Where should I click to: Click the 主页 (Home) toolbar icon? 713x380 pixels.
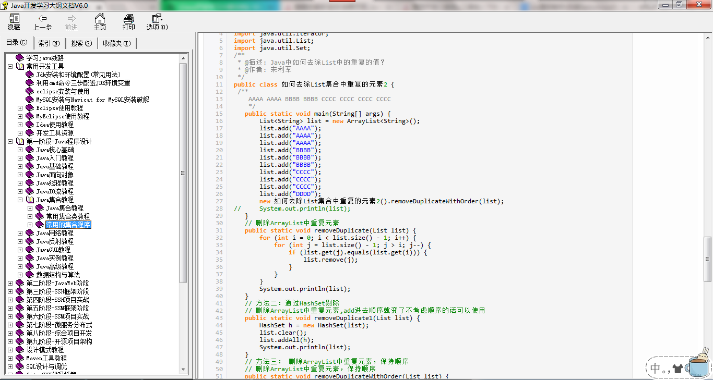click(x=100, y=19)
